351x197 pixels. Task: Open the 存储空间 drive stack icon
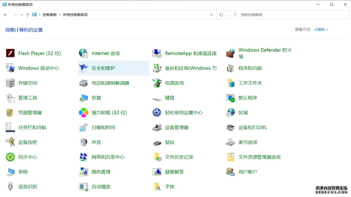[10, 83]
